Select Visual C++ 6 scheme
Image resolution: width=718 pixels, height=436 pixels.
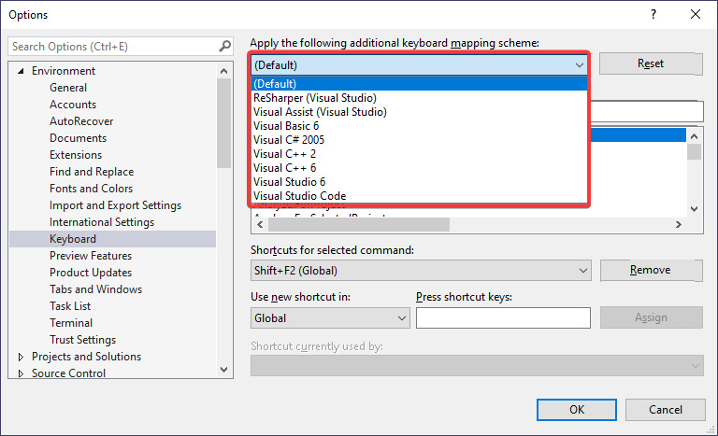[419, 168]
